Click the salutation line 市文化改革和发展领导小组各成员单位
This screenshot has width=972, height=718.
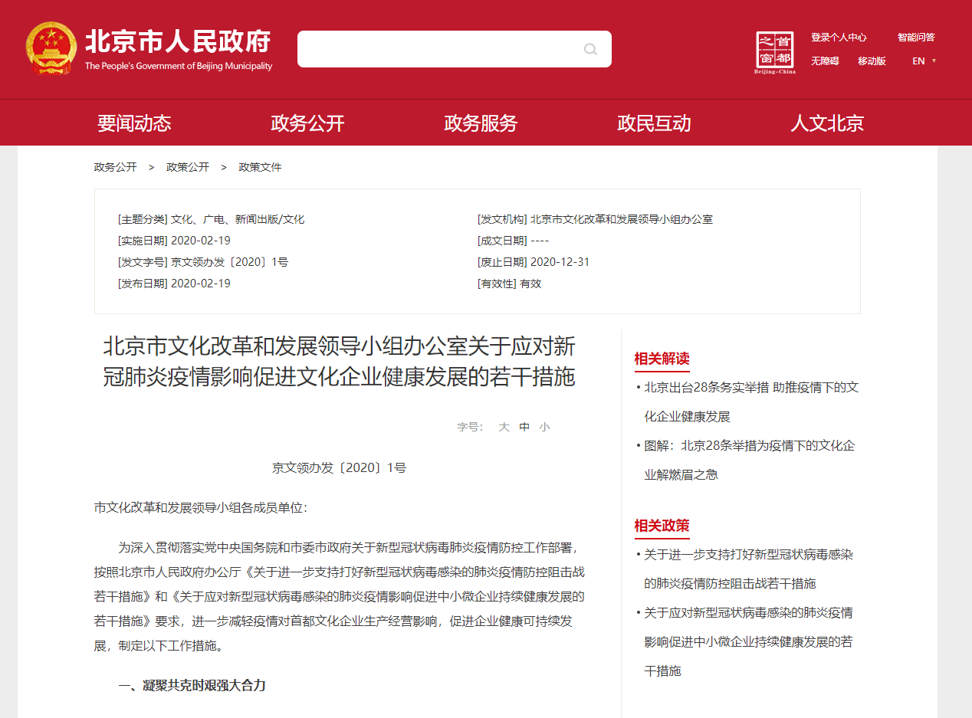pos(201,508)
